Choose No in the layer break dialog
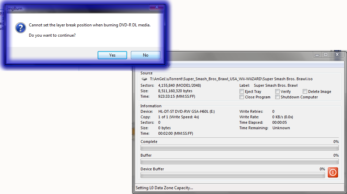This screenshot has width=347, height=194. [x=146, y=55]
